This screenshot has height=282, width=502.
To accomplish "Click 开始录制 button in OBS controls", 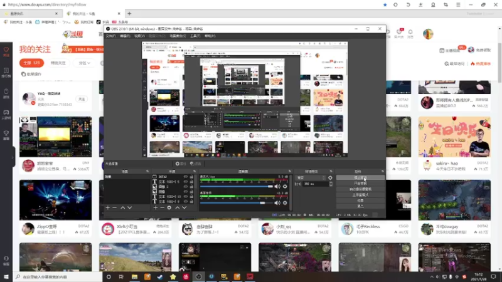I will [x=360, y=184].
